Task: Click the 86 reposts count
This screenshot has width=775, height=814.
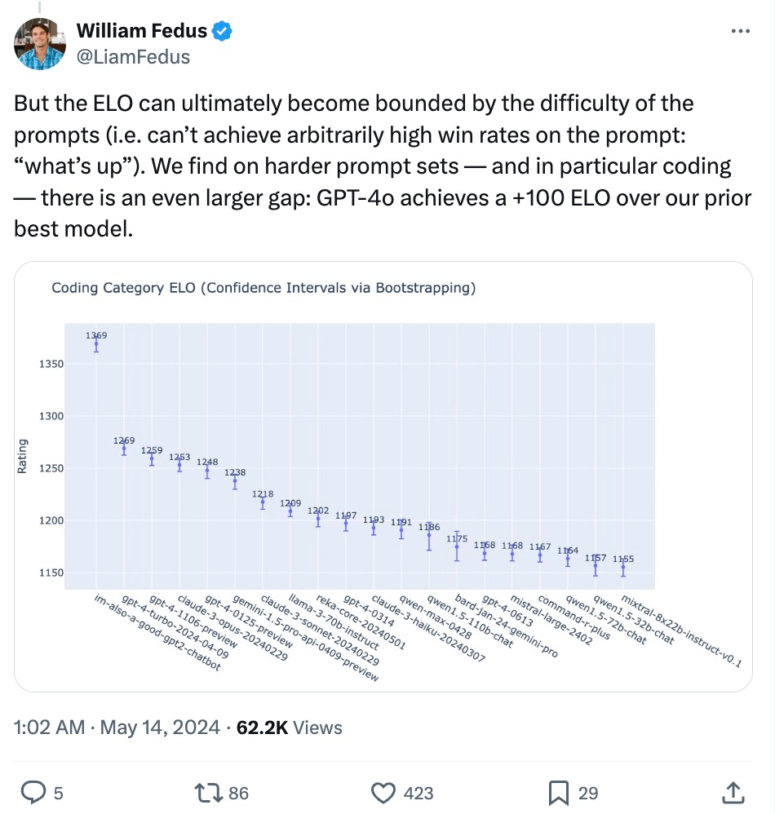Action: pos(238,792)
